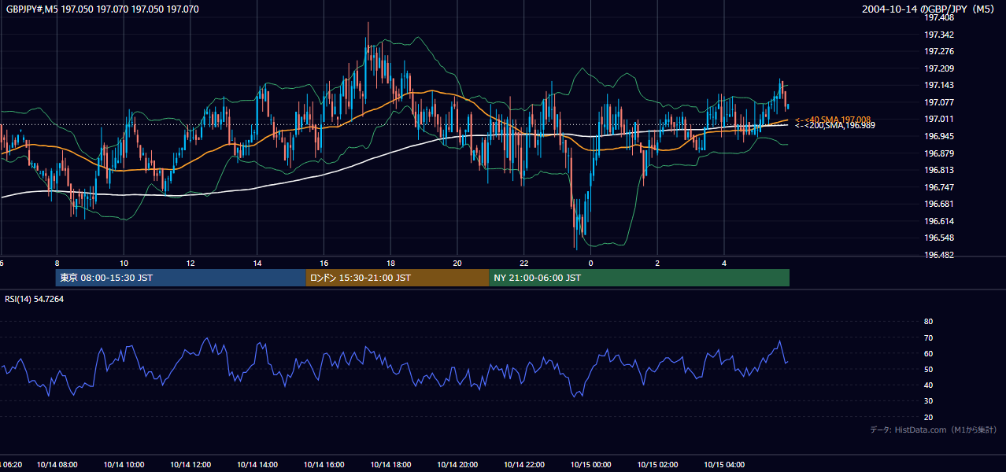Click RSI scale value 40
The width and height of the screenshot is (1006, 472).
point(928,385)
